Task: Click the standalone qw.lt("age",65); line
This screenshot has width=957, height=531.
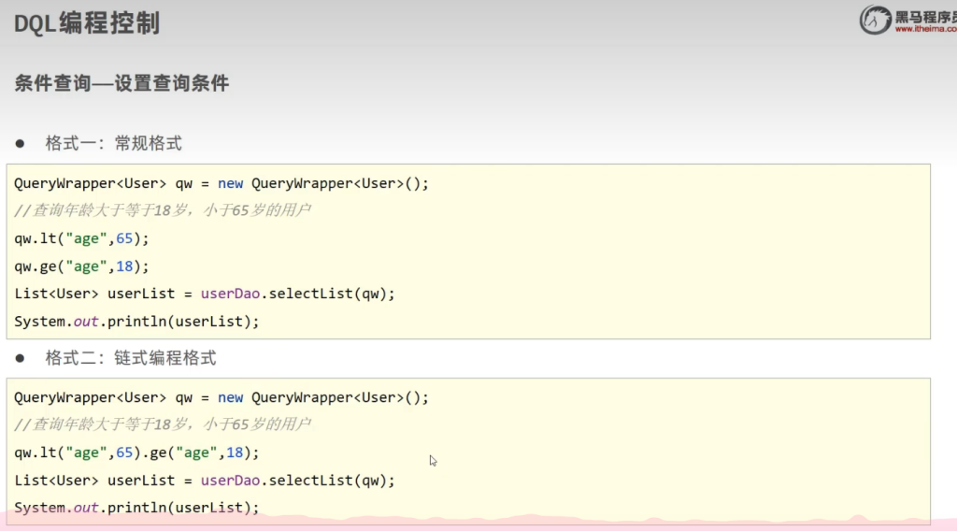Action: (x=81, y=238)
